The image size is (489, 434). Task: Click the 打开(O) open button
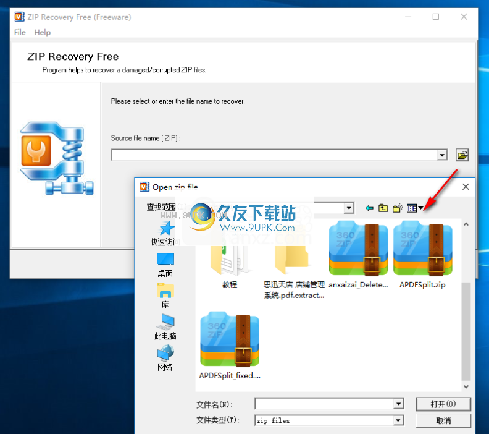(443, 404)
